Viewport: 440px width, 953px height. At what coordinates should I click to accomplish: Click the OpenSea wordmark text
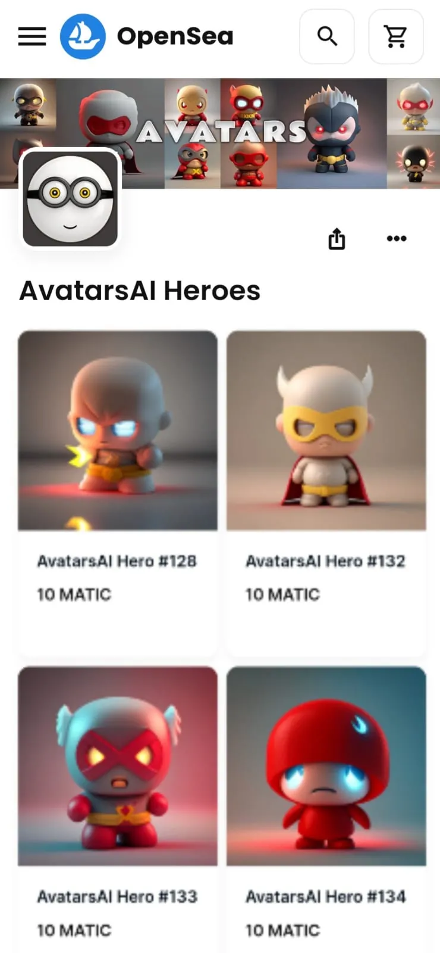175,37
